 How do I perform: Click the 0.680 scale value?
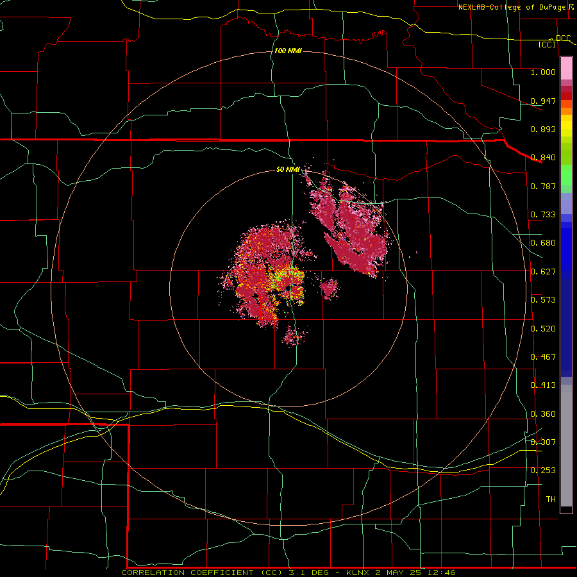(x=543, y=243)
